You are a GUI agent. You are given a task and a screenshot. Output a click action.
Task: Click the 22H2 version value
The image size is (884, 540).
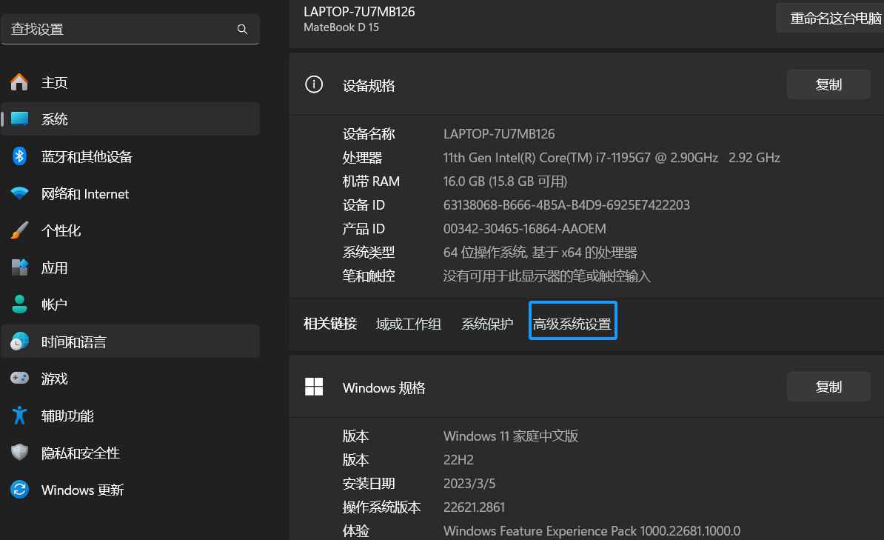[458, 460]
